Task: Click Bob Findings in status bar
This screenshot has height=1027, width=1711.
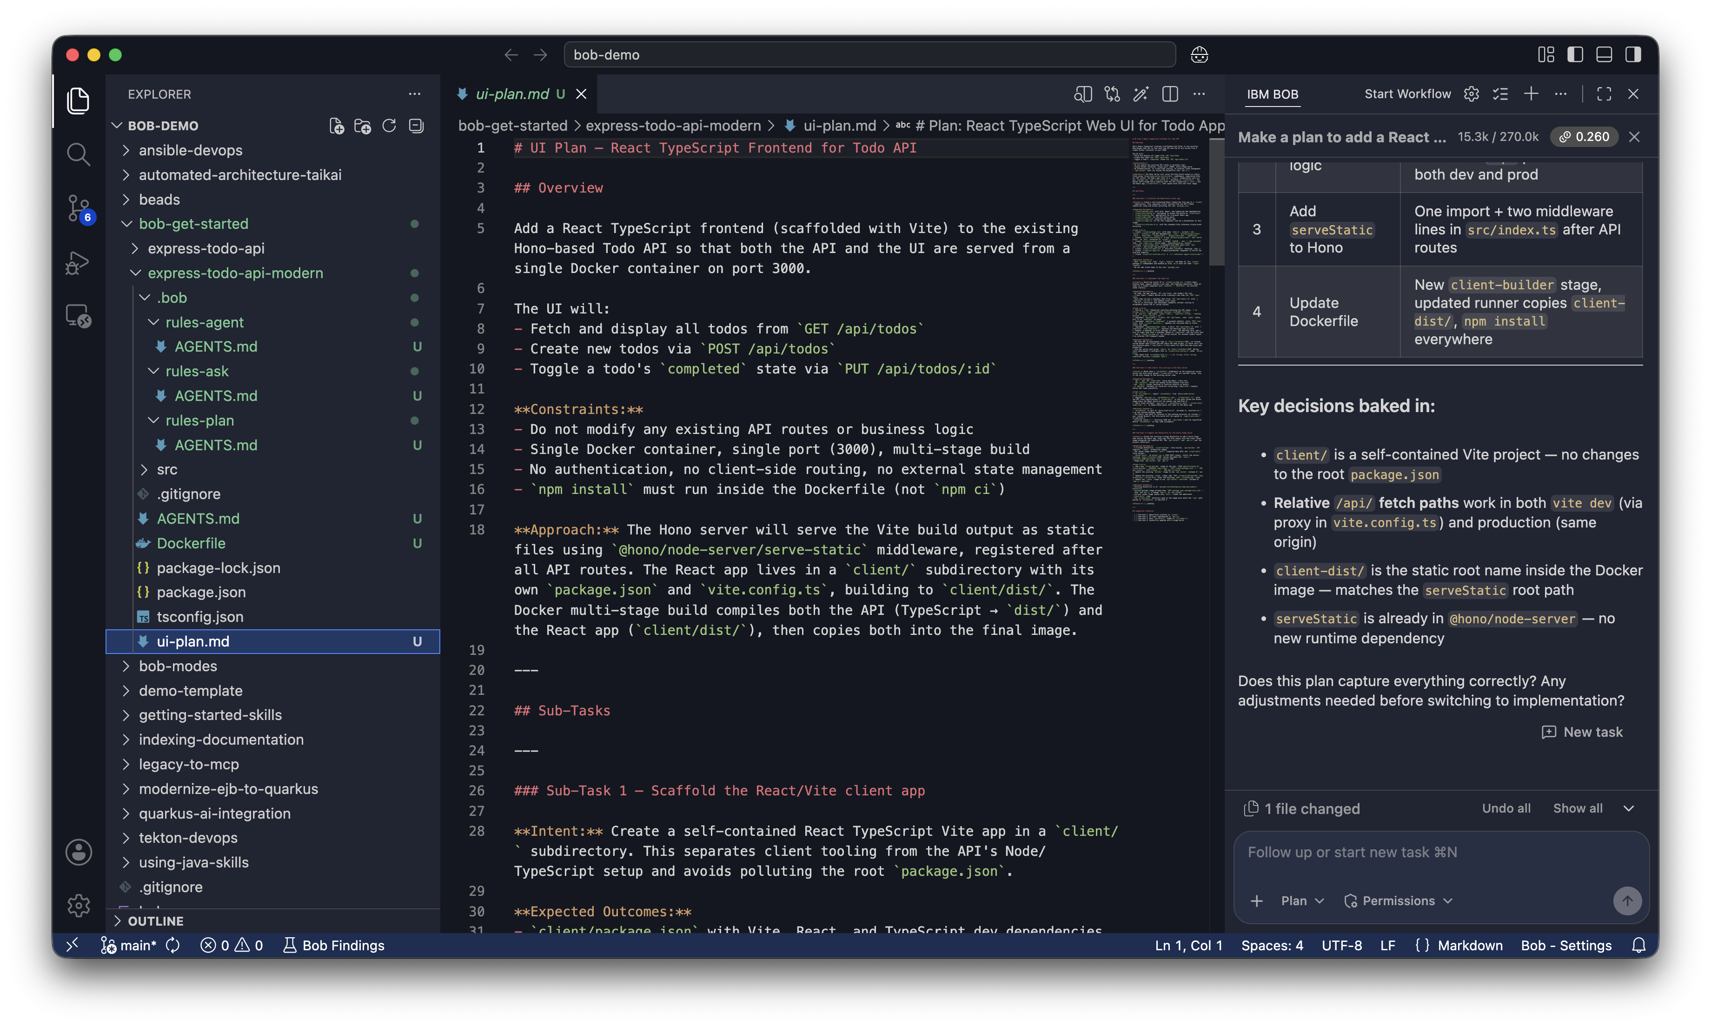Action: [x=334, y=945]
